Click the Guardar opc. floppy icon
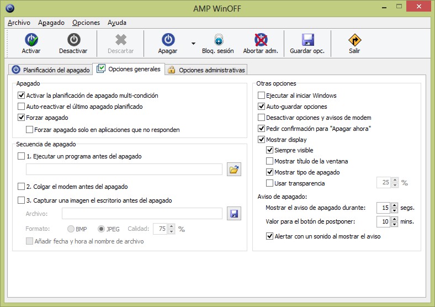The width and height of the screenshot is (435, 307). pos(307,40)
